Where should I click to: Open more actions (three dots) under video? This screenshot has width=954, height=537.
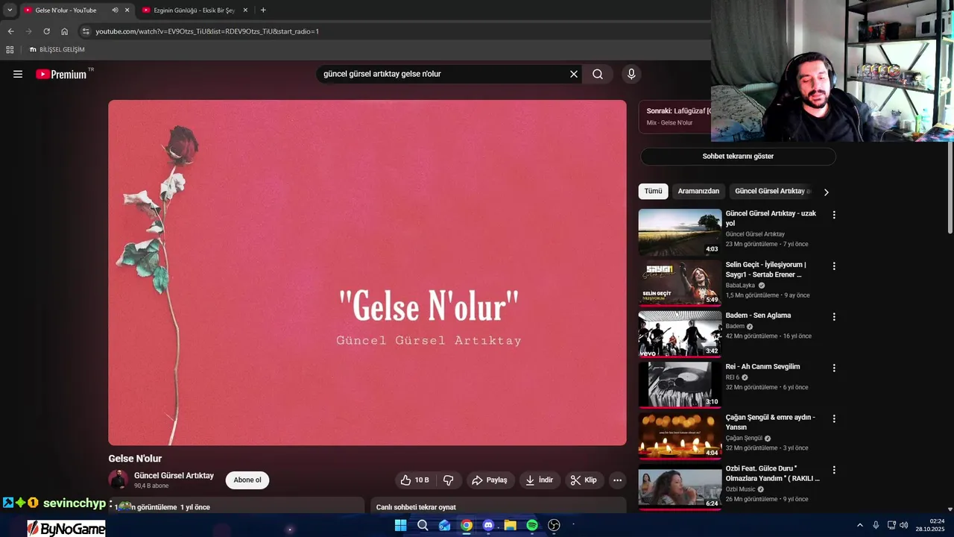tap(617, 480)
